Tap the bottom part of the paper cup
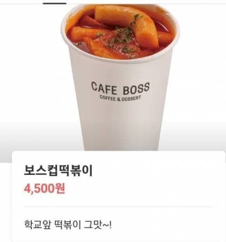The image size is (226, 242). [x=120, y=137]
